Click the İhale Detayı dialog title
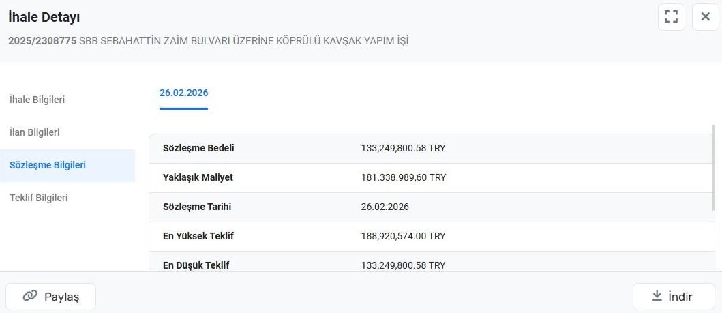This screenshot has width=722, height=313. coord(44,17)
